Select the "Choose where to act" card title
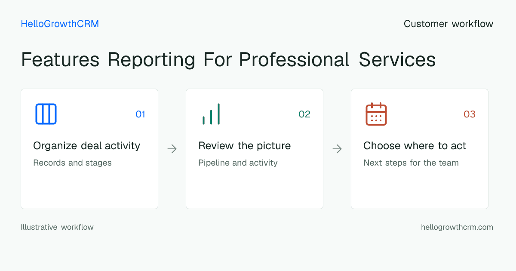 pyautogui.click(x=415, y=146)
